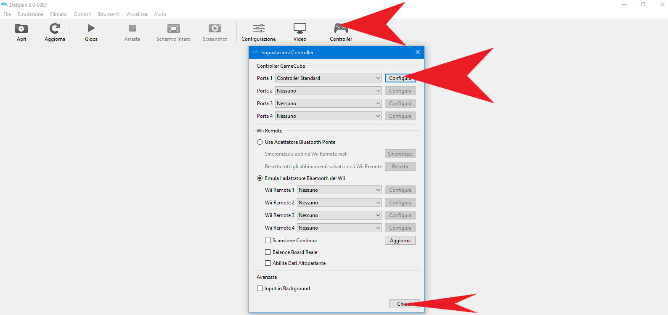Viewport: 668px width, 315px height.
Task: Toggle fullscreen with Schermo Intero icon
Action: click(173, 29)
